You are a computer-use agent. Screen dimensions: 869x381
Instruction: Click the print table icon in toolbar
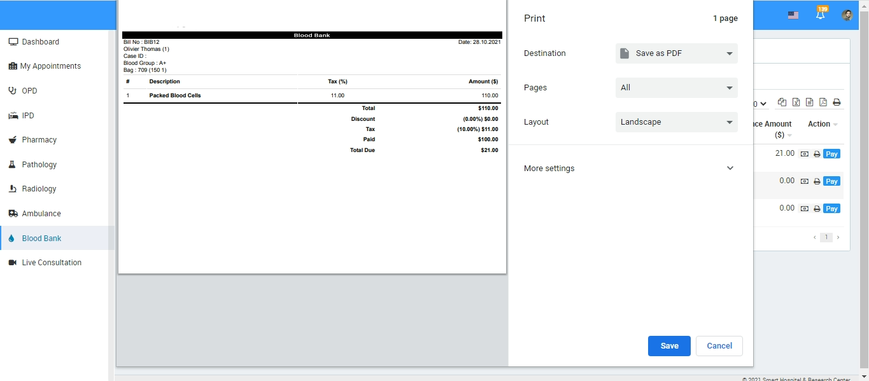[x=837, y=102]
